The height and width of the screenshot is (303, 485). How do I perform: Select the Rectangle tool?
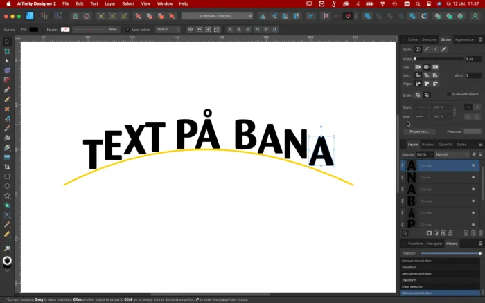(x=7, y=176)
